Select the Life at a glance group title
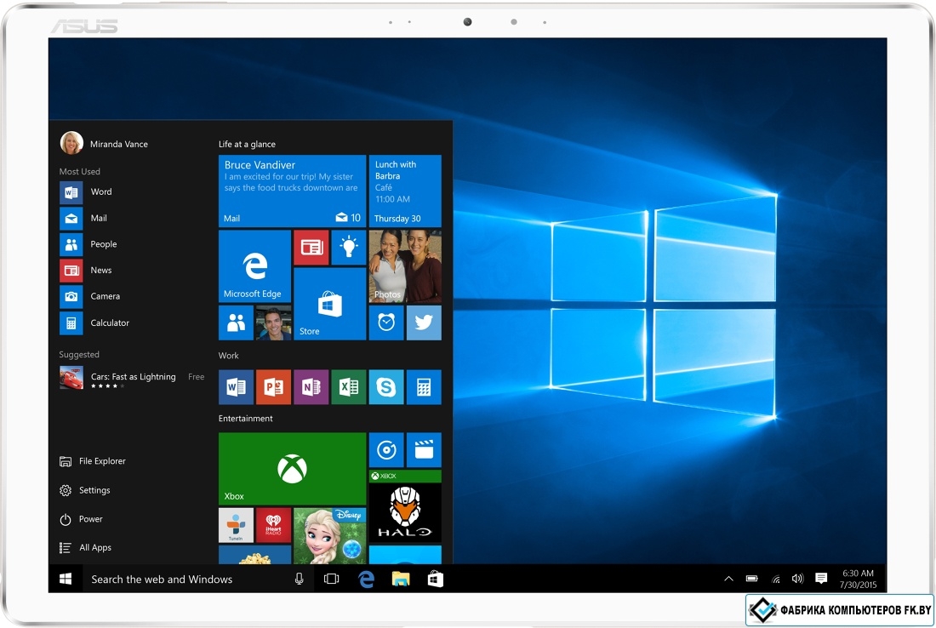 [247, 145]
